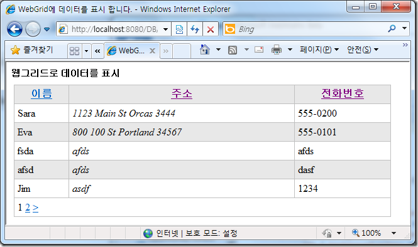Go to page 2 of the grid
This screenshot has width=418, height=247.
[x=28, y=208]
